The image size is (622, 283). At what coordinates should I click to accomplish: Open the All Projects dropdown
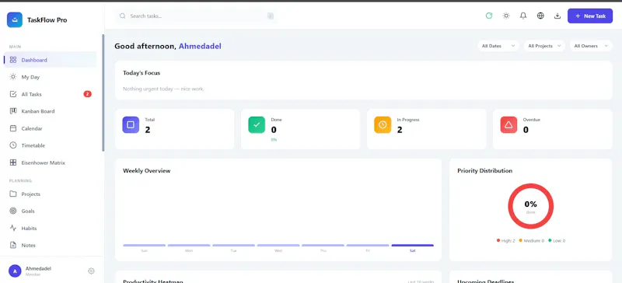pyautogui.click(x=544, y=46)
